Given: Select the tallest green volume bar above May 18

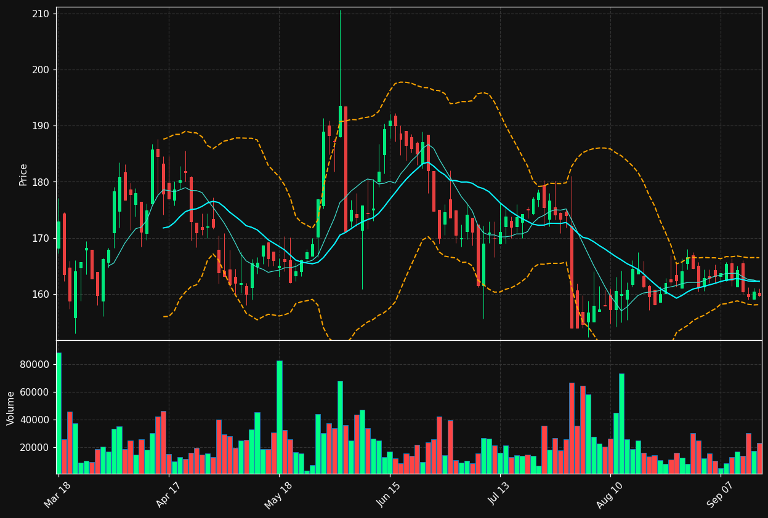Looking at the screenshot, I should pos(279,417).
